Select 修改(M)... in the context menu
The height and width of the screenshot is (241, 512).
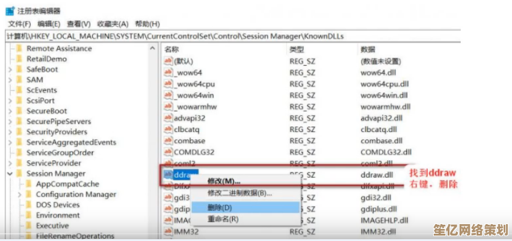pyautogui.click(x=224, y=181)
